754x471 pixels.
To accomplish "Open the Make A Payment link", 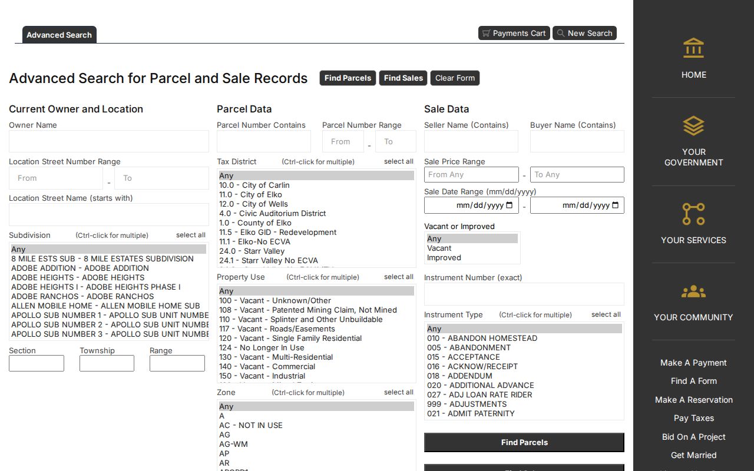I will pos(693,363).
